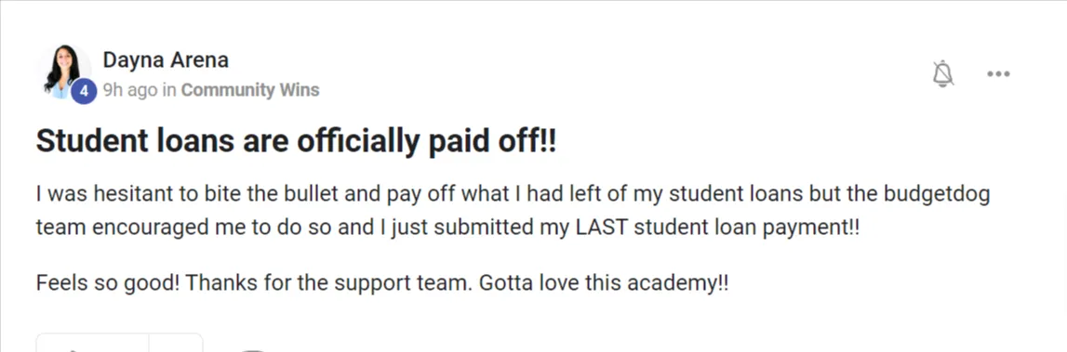Open the 'Student loans are officially paid off!!' title

coord(296,140)
